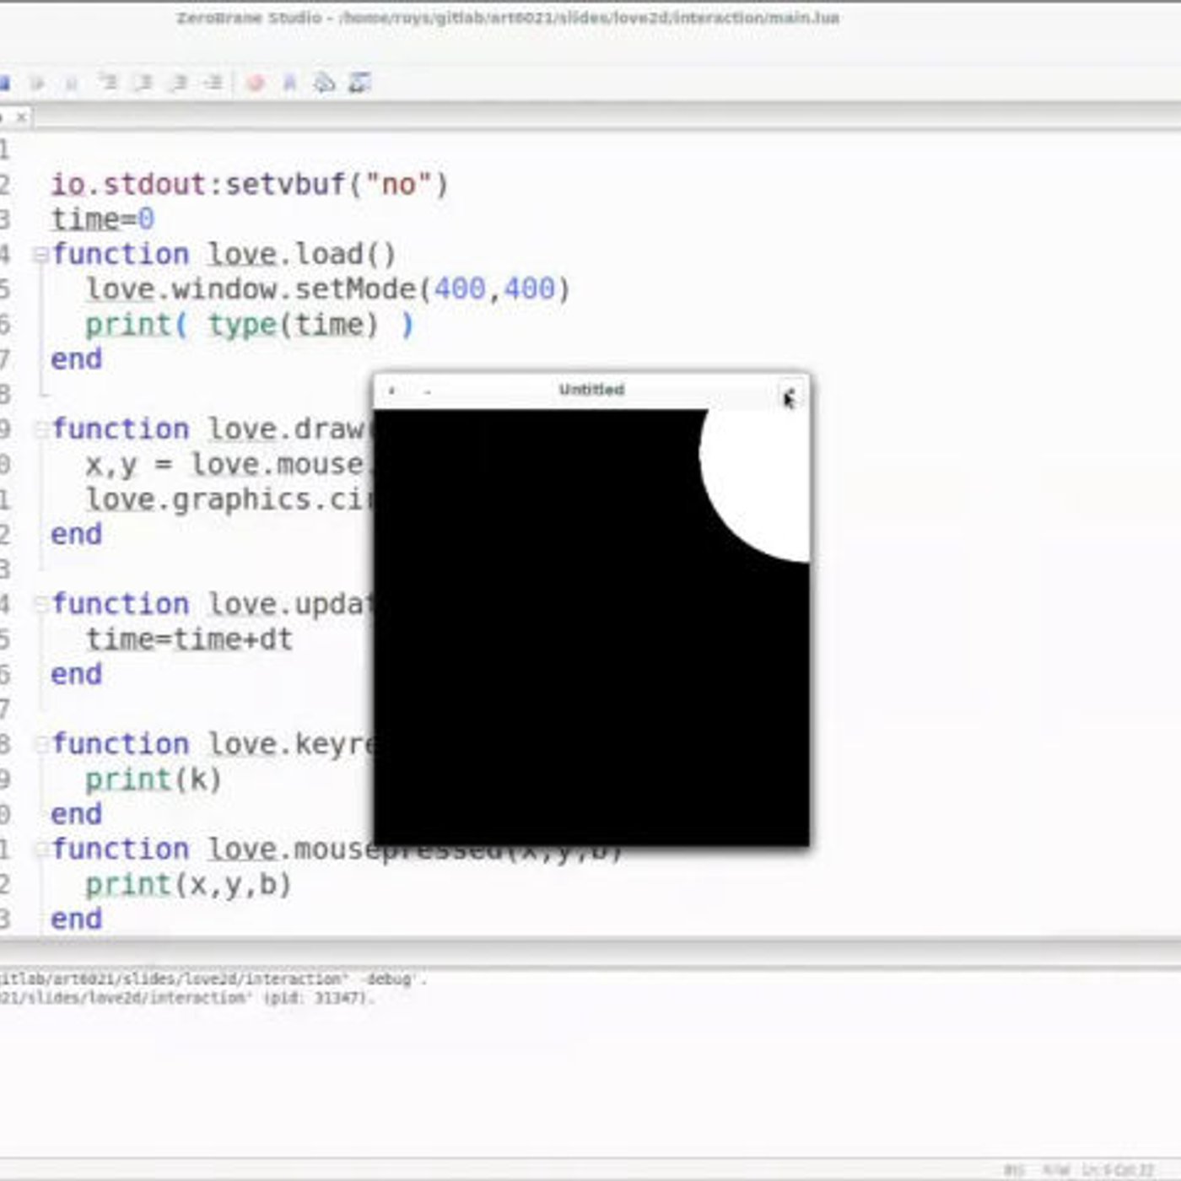
Task: Click the Untitled window title bar
Action: 591,391
